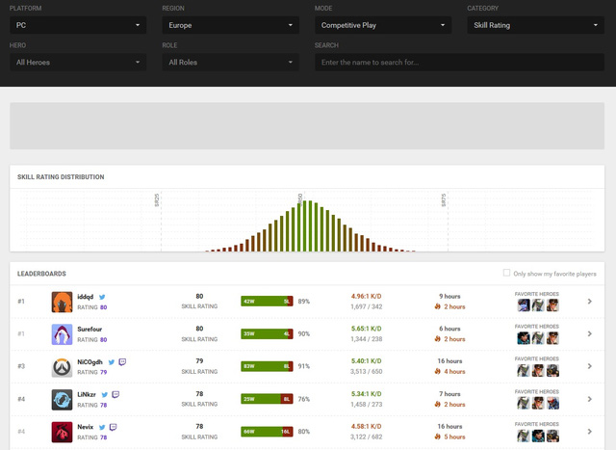This screenshot has width=616, height=450.
Task: Open Nevix player name link
Action: tap(86, 427)
